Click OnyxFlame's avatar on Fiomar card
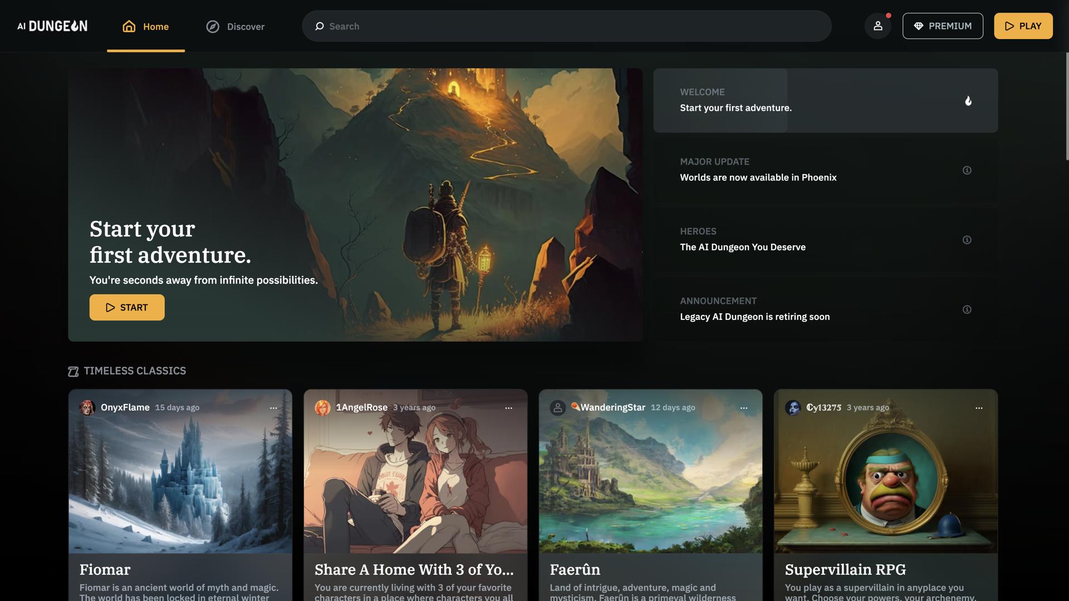 (87, 408)
